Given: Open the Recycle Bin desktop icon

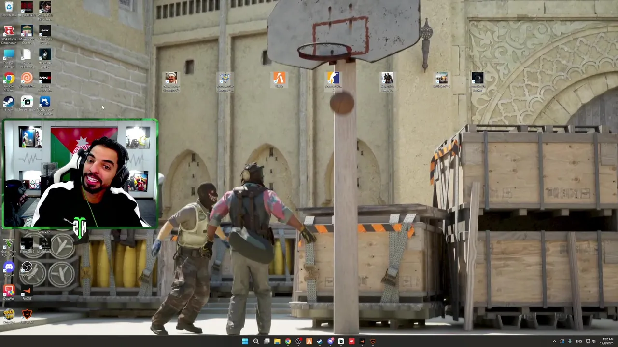Looking at the screenshot, I should (x=9, y=9).
